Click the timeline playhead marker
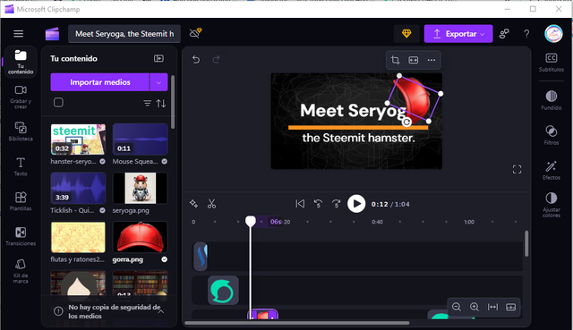The height and width of the screenshot is (330, 573). [x=251, y=221]
